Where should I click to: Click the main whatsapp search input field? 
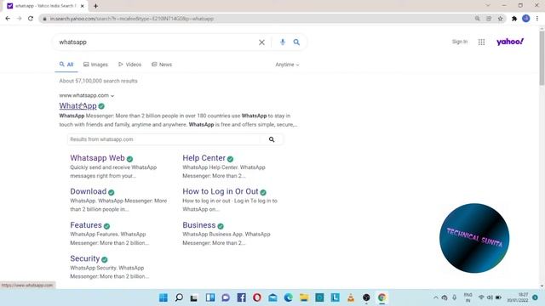157,42
